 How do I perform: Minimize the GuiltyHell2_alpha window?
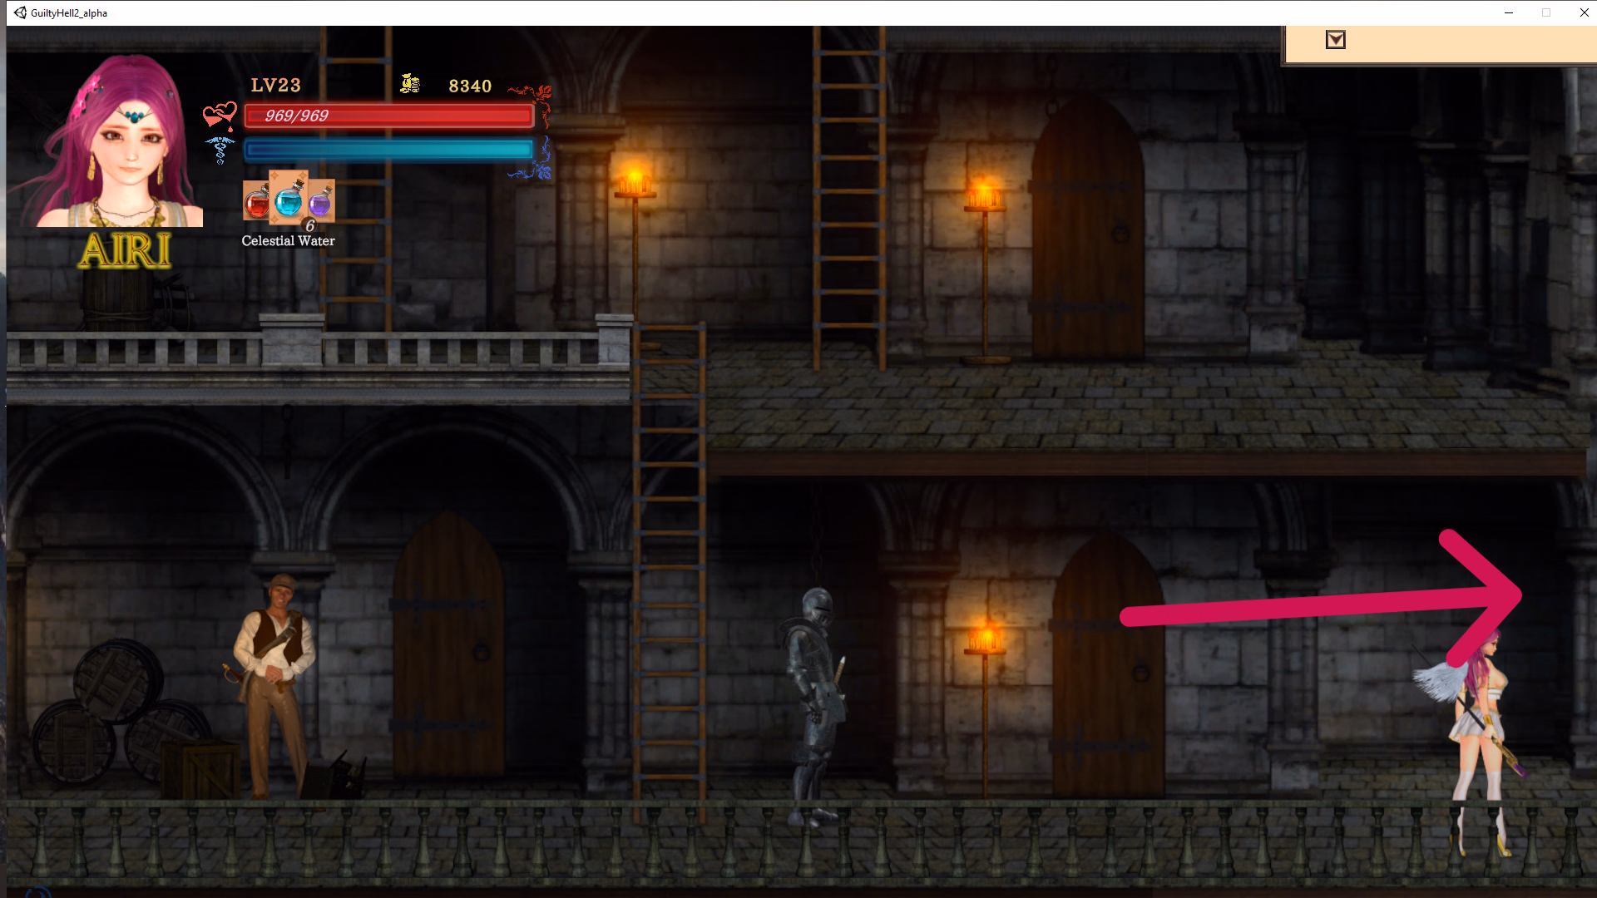click(x=1508, y=12)
